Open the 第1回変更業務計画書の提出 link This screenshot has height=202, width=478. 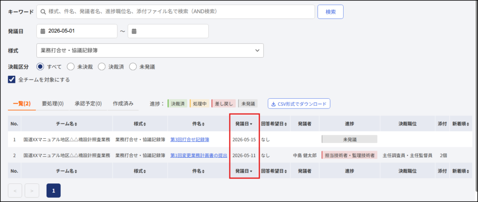click(199, 155)
